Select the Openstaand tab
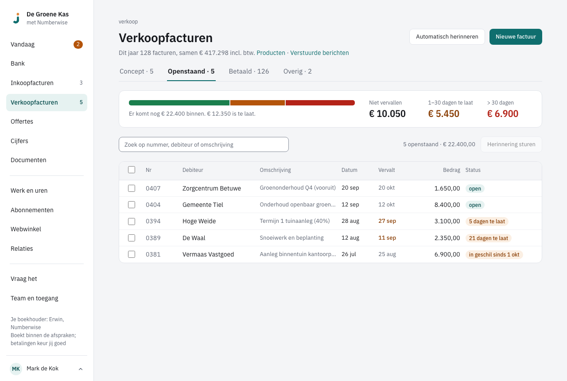Image resolution: width=567 pixels, height=381 pixels. click(191, 71)
